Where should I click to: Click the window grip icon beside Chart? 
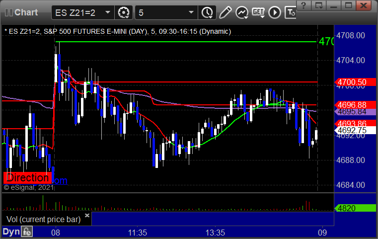tap(9, 12)
